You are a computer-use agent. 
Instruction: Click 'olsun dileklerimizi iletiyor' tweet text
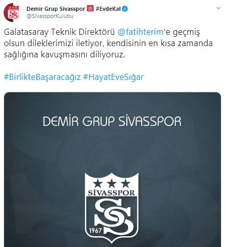point(54,44)
